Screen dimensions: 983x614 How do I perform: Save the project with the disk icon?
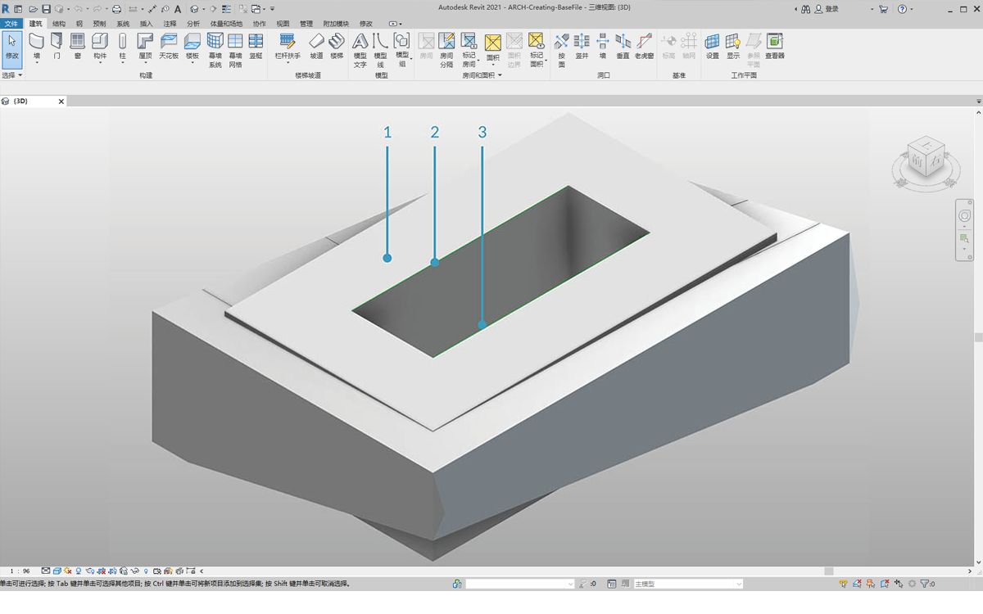(46, 9)
